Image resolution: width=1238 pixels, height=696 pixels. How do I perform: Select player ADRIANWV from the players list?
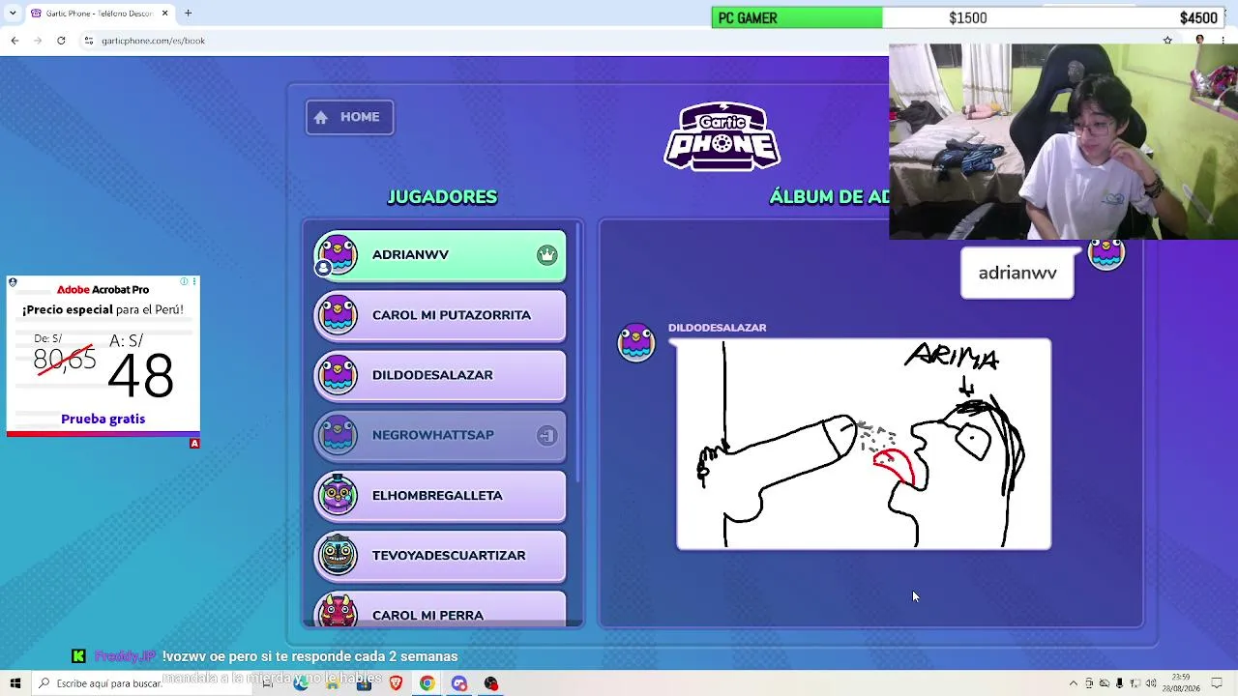click(x=440, y=255)
